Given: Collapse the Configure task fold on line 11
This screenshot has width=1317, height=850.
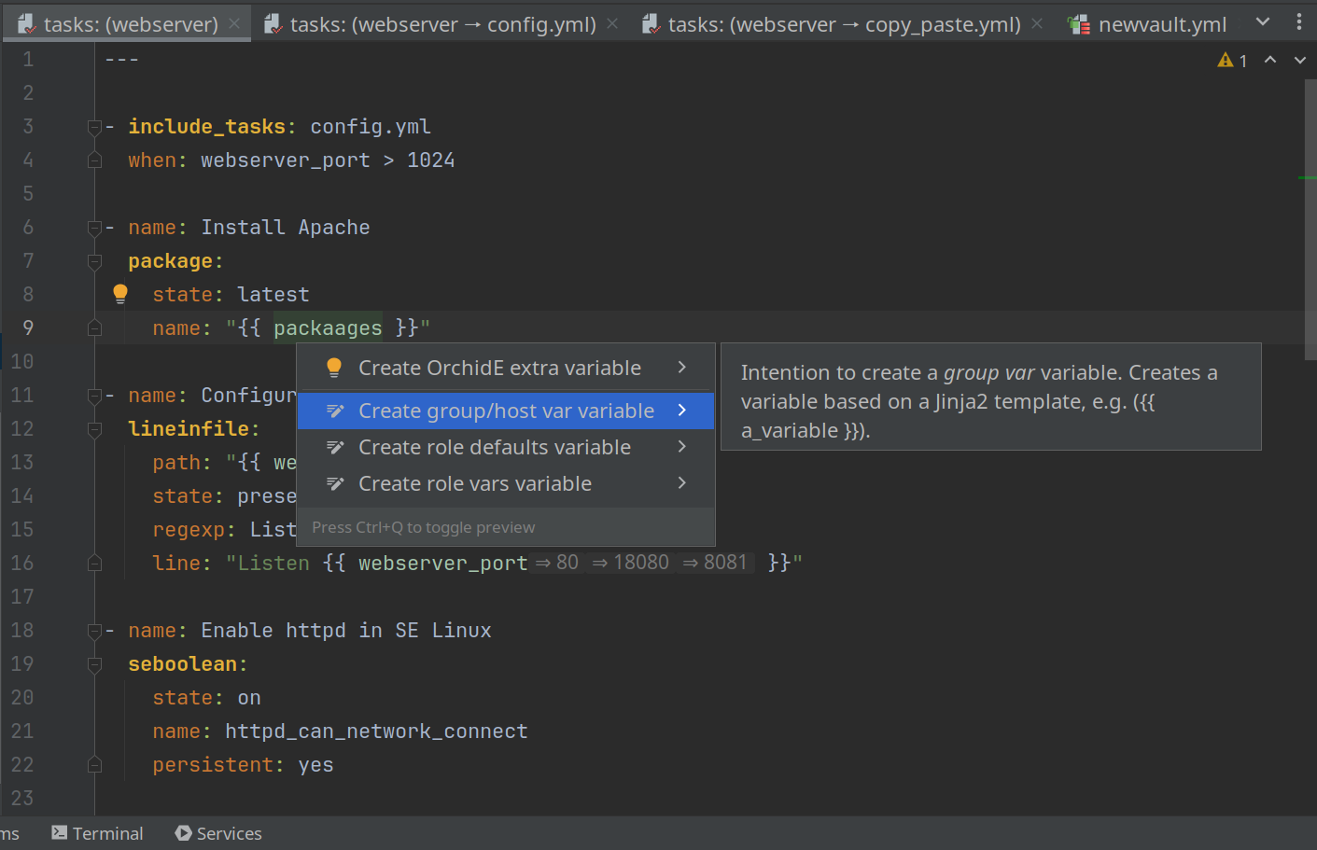Looking at the screenshot, I should tap(94, 396).
